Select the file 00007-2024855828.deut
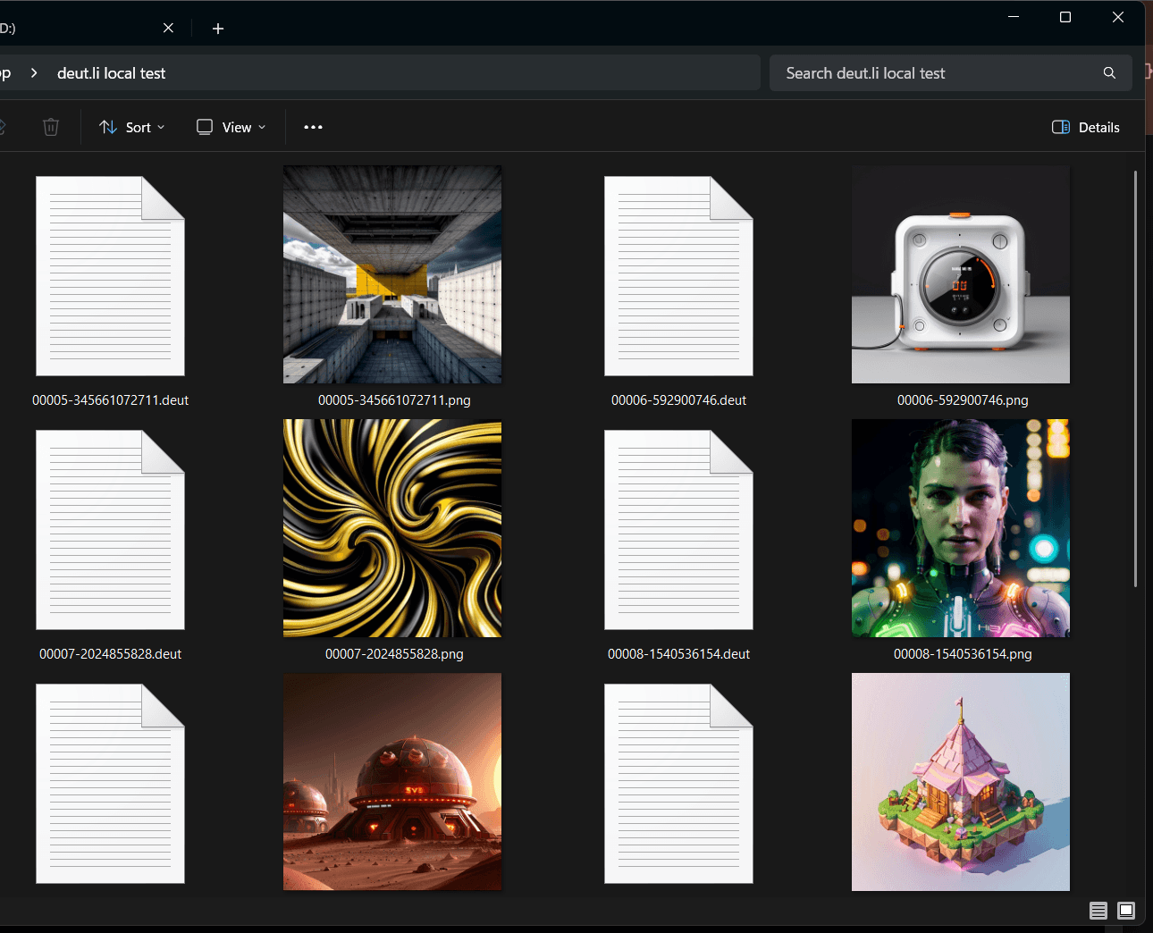The height and width of the screenshot is (933, 1153). pos(110,528)
